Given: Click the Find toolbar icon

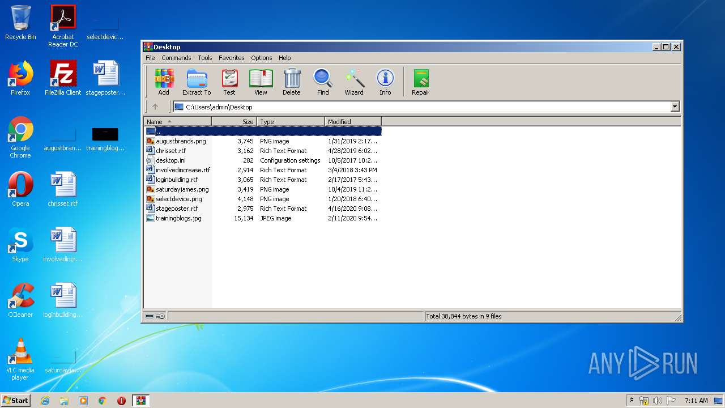Looking at the screenshot, I should tap(323, 82).
